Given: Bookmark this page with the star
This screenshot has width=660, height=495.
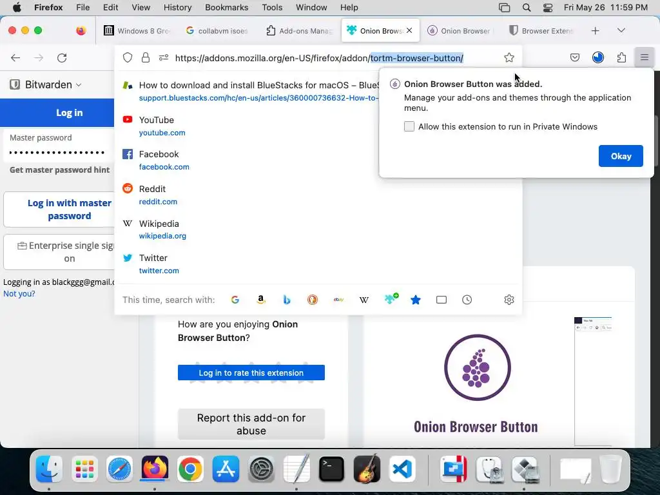Looking at the screenshot, I should (x=509, y=57).
